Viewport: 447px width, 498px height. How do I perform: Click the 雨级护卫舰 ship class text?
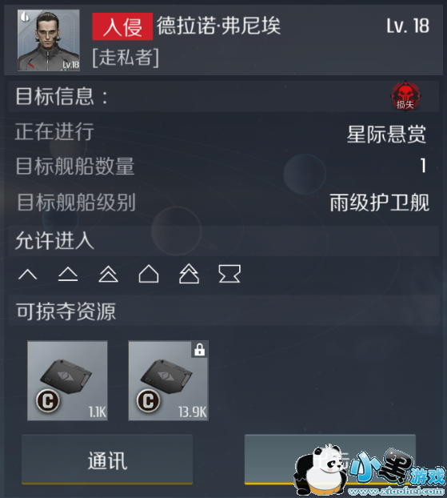[x=379, y=203]
